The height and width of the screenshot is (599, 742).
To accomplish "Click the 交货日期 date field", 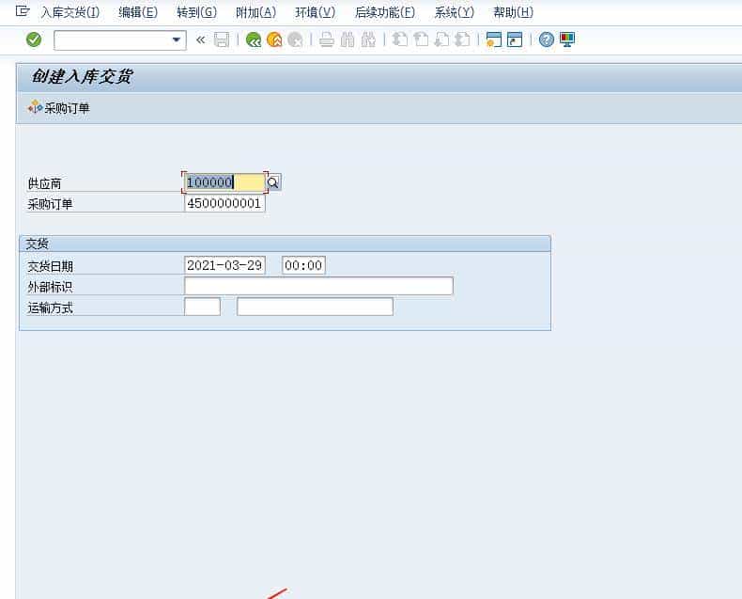I will [x=224, y=265].
